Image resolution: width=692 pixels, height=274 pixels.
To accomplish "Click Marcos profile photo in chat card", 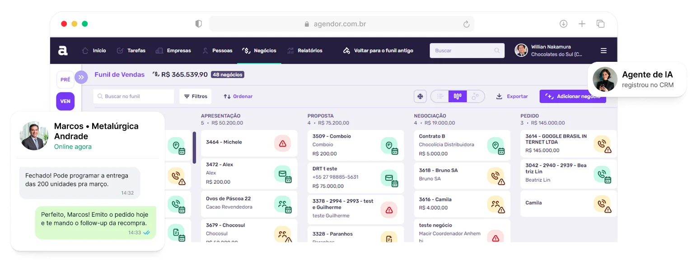I will 34,136.
